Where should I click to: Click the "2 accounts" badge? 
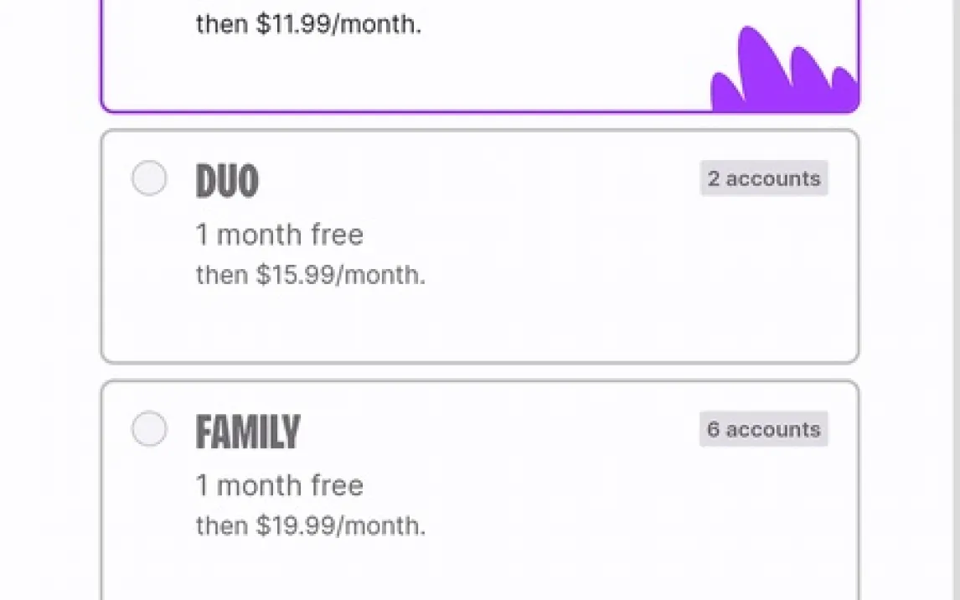763,178
